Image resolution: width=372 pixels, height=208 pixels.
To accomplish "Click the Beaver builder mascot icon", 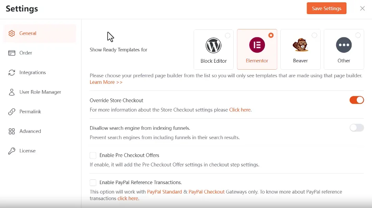I will click(x=300, y=45).
